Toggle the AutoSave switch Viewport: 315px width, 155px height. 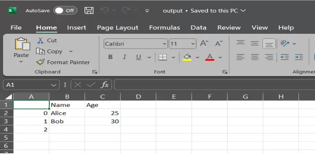65,11
